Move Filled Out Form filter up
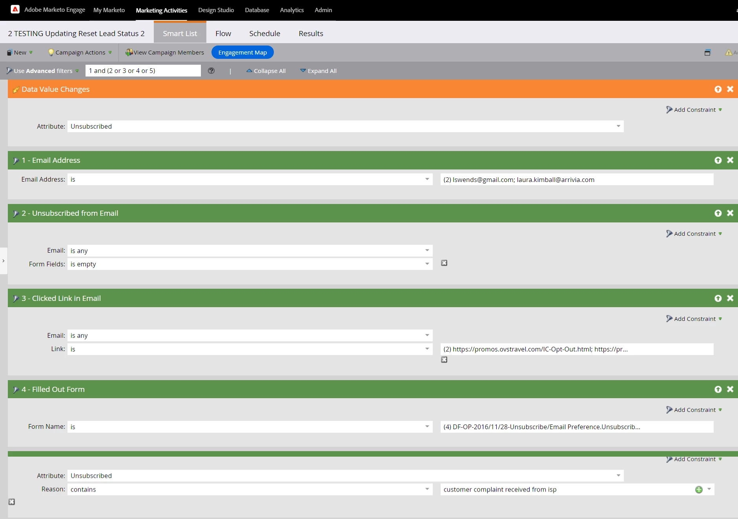738x519 pixels. pyautogui.click(x=718, y=389)
